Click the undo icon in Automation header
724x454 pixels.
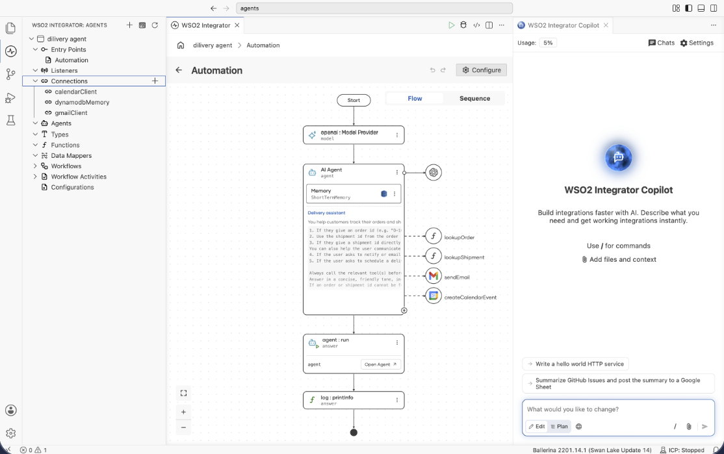click(433, 70)
